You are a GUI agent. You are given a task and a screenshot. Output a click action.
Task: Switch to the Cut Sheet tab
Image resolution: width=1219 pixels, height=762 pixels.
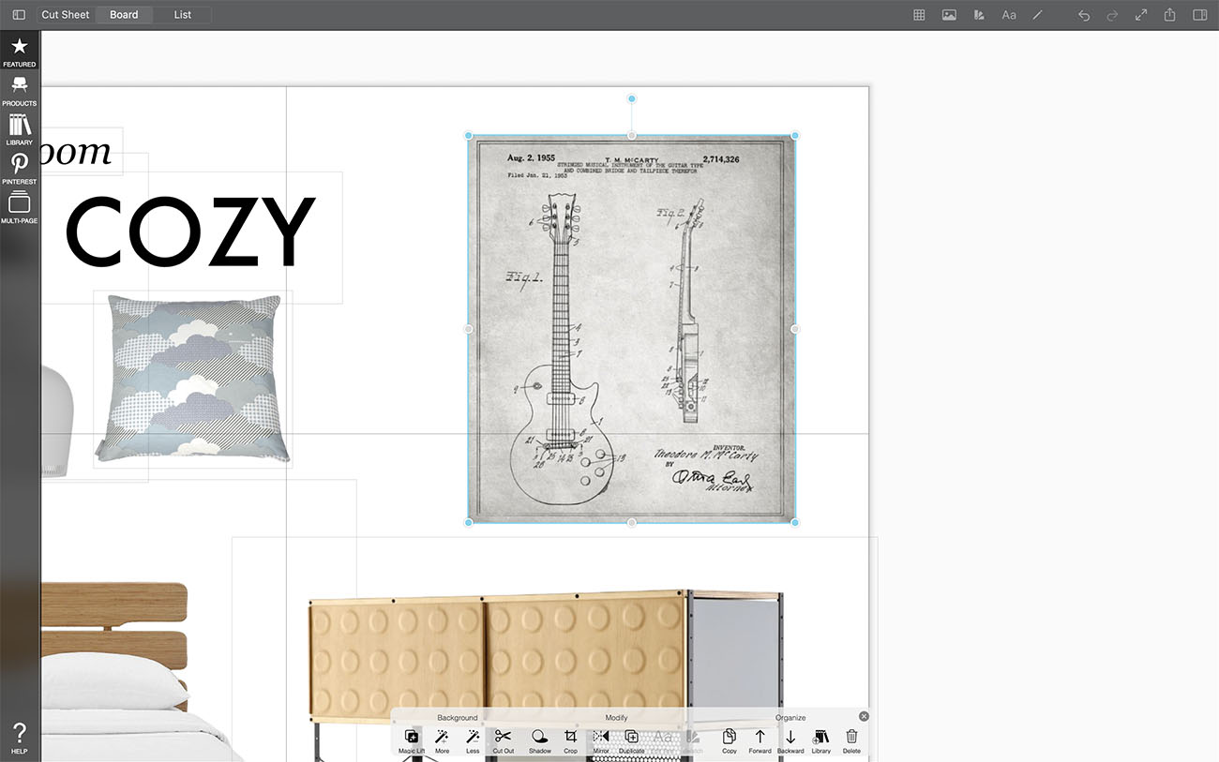tap(66, 15)
